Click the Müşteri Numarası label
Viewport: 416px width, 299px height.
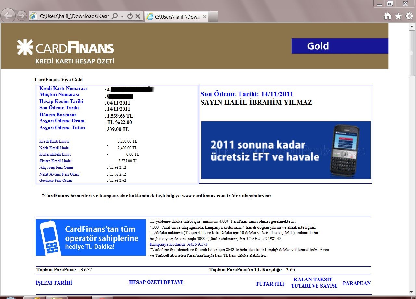pyautogui.click(x=59, y=94)
